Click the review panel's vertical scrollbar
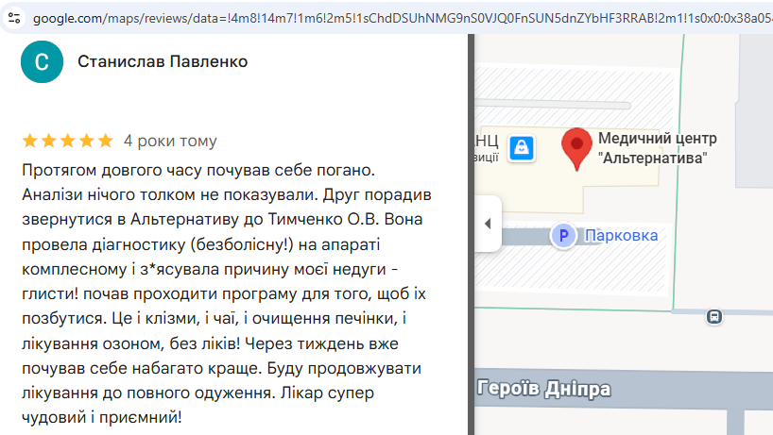Viewport: 773px width, 435px height. click(471, 235)
